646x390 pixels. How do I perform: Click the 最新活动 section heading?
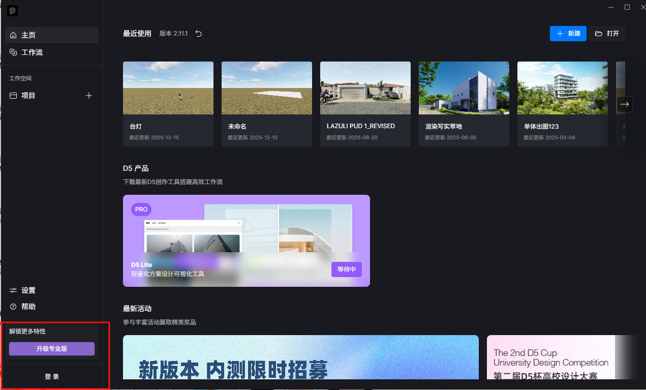click(137, 309)
